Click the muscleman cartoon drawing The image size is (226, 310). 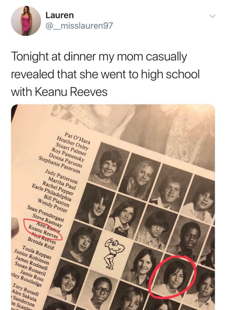tap(113, 253)
